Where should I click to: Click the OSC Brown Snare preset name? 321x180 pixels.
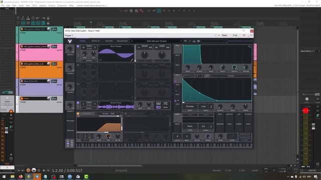click(x=156, y=41)
